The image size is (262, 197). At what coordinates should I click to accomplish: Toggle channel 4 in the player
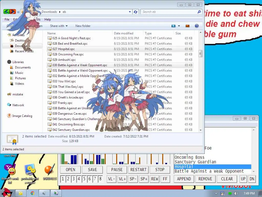pos(79,179)
